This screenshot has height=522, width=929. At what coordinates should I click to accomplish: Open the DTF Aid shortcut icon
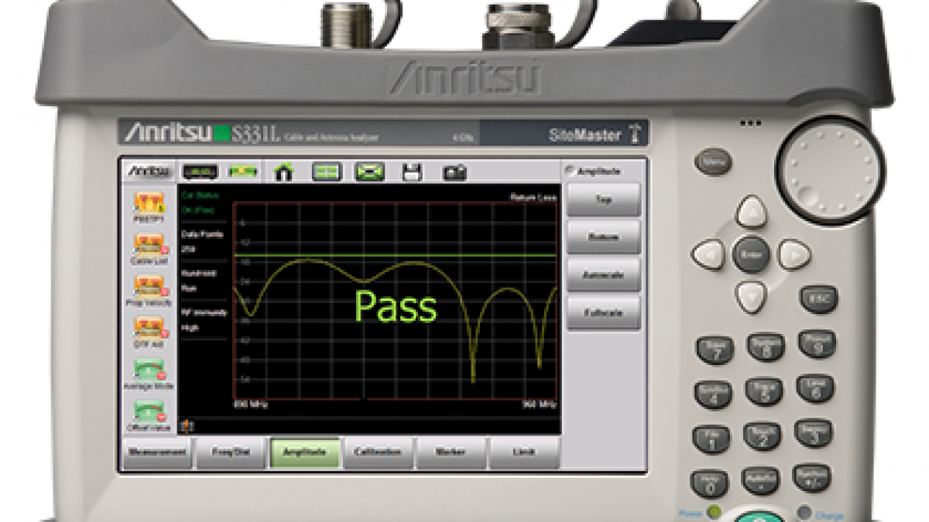pos(148,329)
